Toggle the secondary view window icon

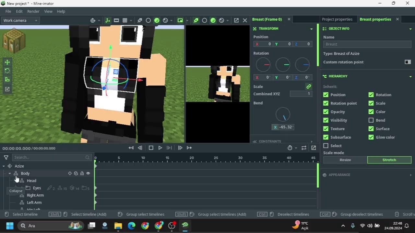pos(180,20)
